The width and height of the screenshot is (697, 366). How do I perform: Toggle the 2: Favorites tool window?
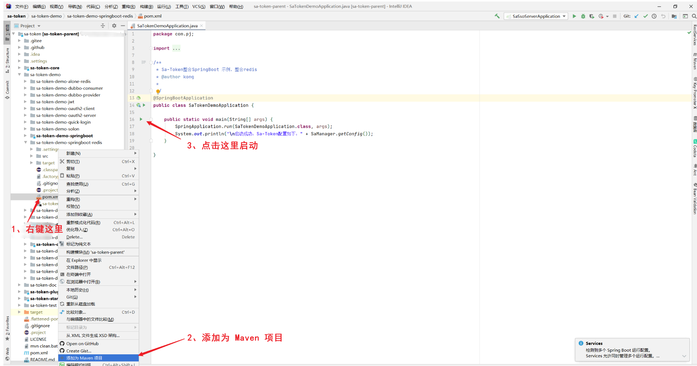click(7, 328)
